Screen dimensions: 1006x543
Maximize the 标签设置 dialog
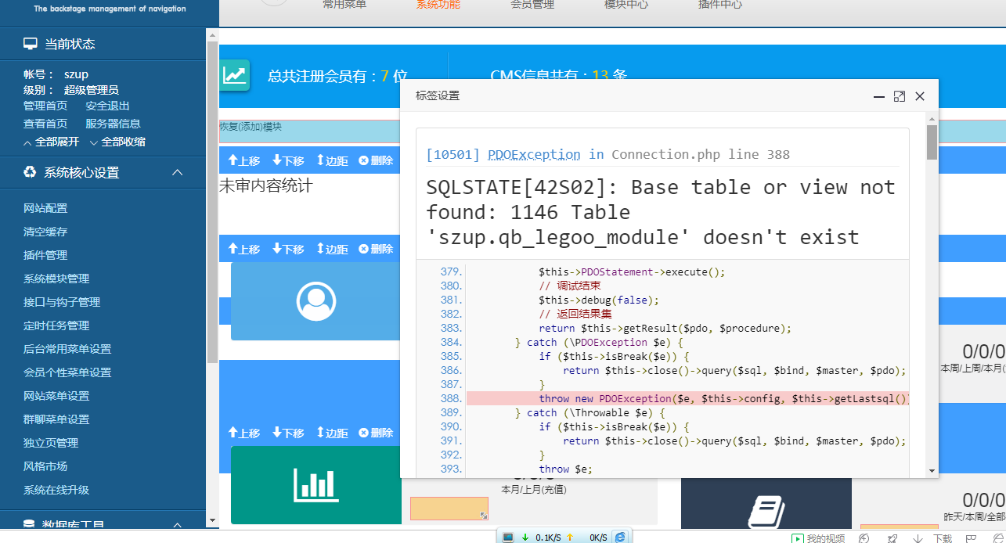899,96
